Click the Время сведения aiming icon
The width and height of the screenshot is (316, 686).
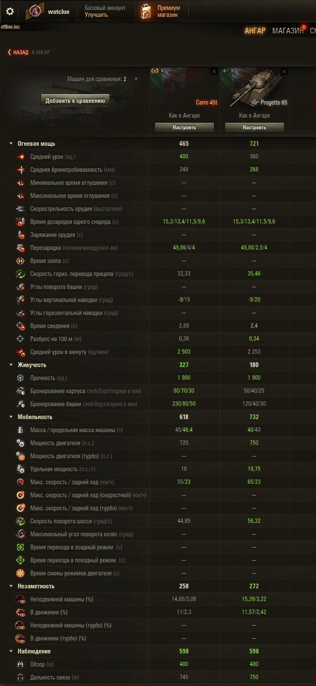coord(20,326)
